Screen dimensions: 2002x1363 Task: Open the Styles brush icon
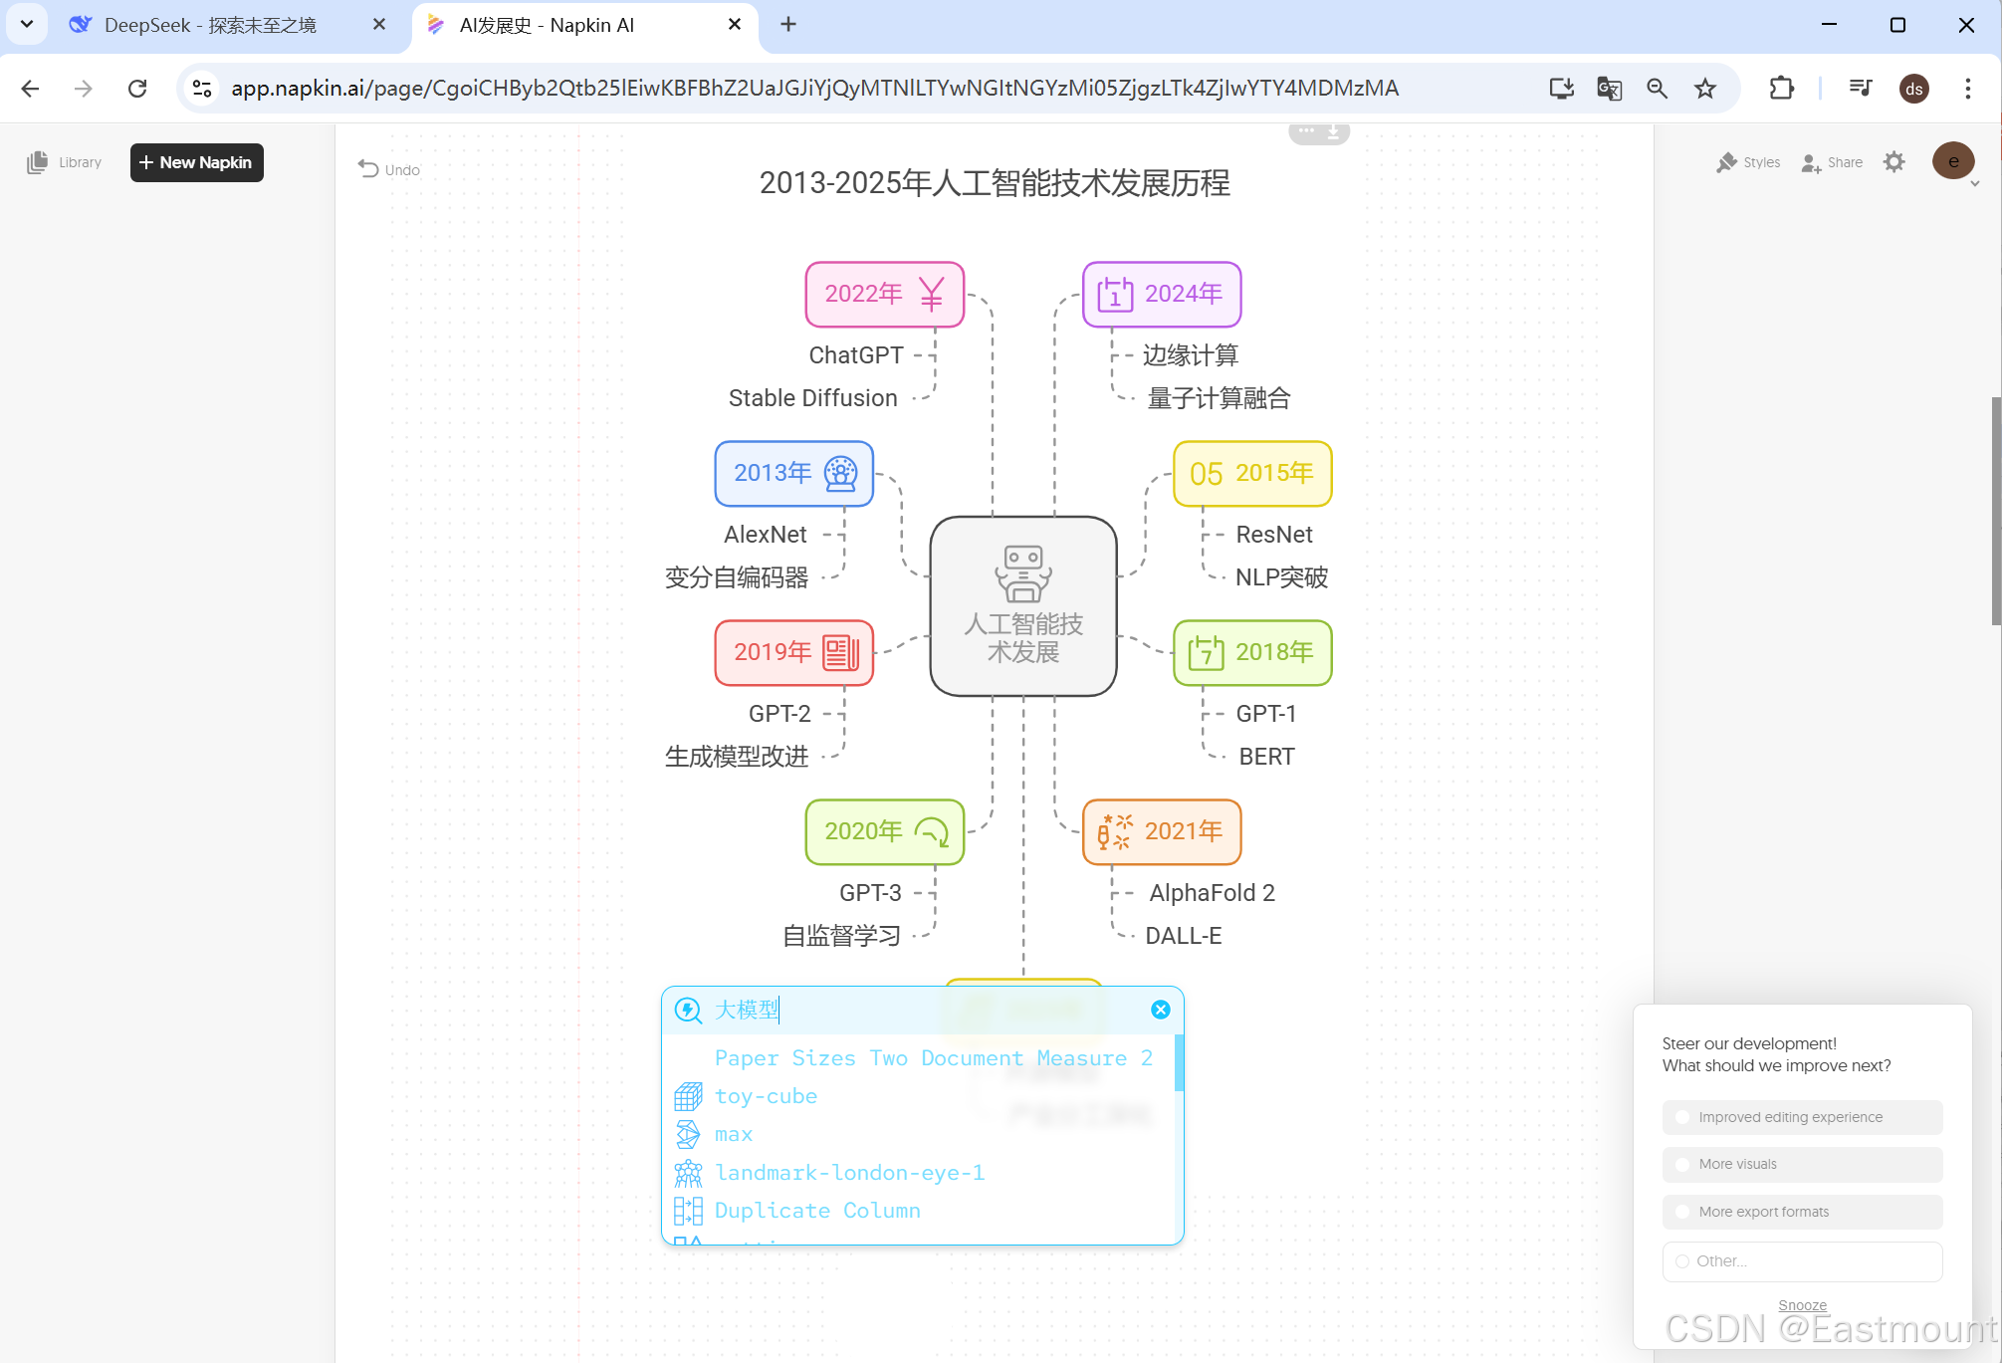[x=1726, y=162]
